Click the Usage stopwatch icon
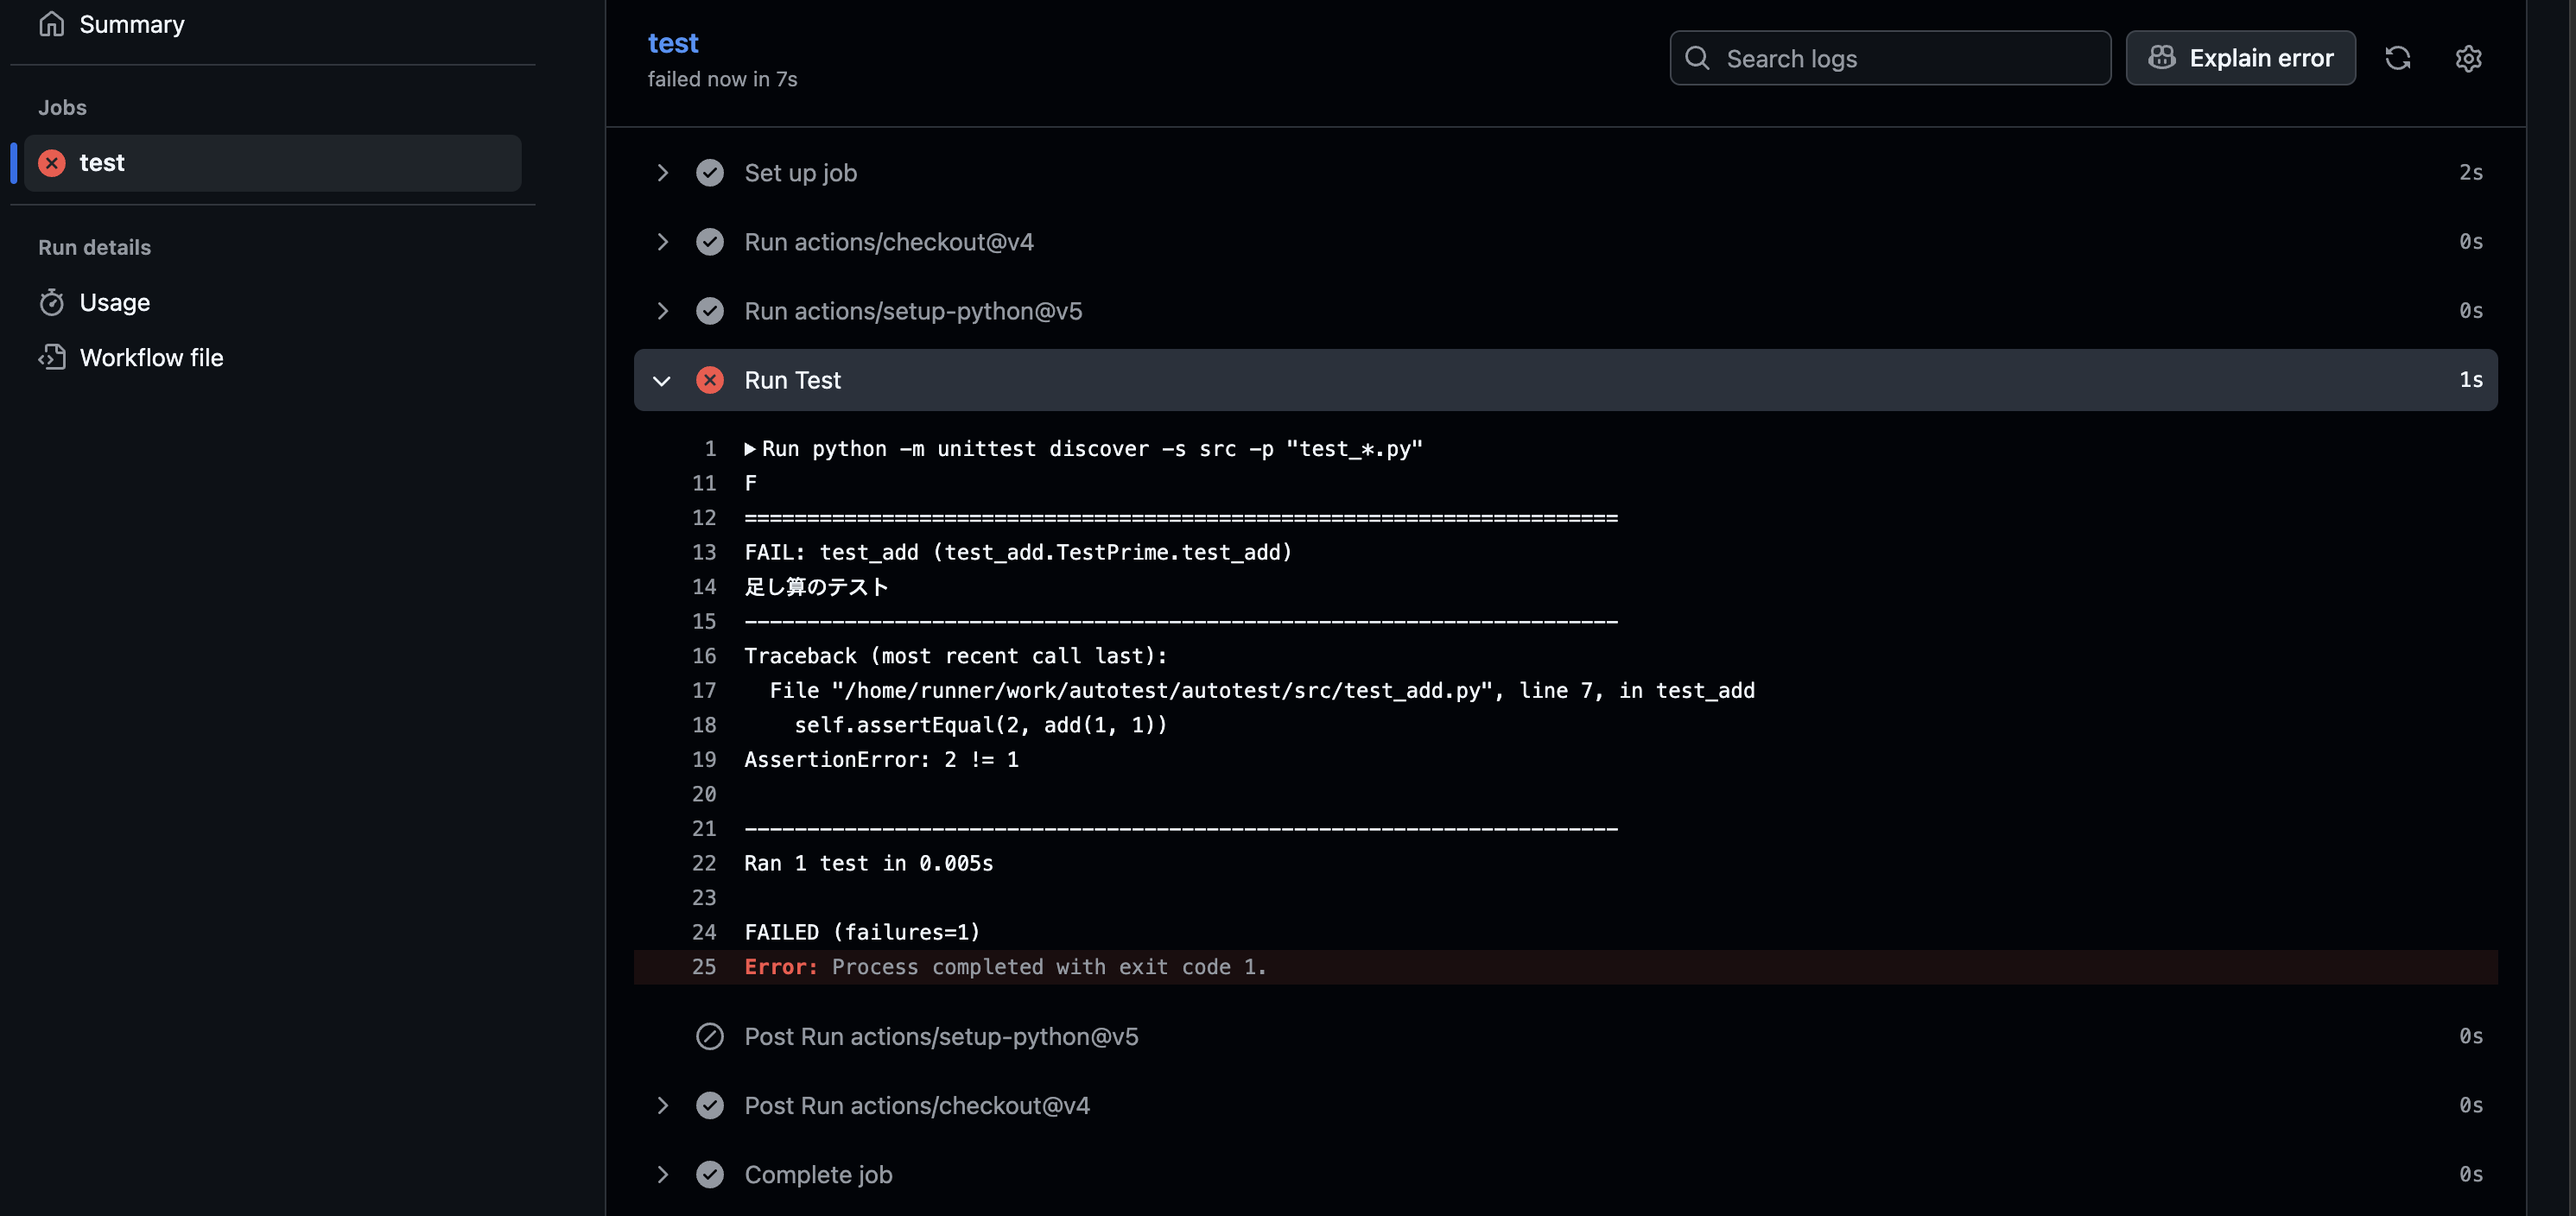2576x1216 pixels. click(51, 302)
